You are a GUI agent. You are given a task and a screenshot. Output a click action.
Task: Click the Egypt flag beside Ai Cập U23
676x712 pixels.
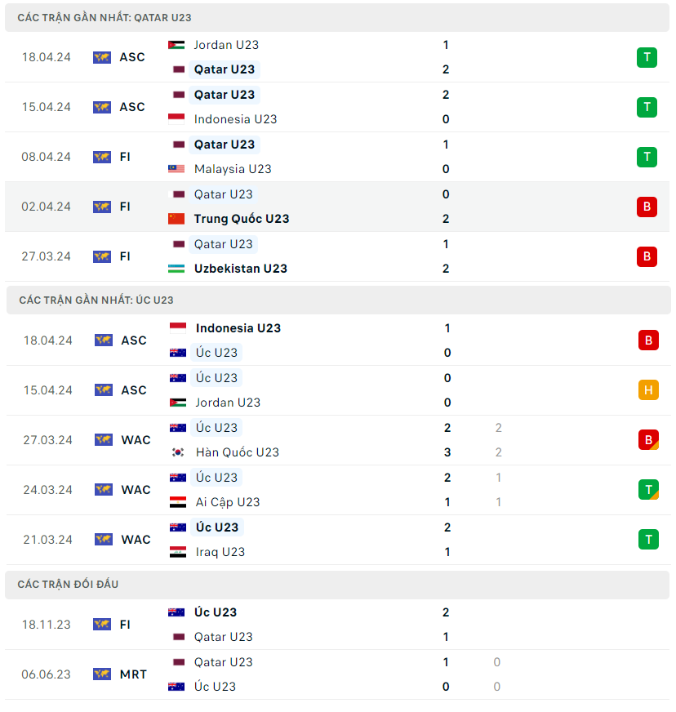click(x=178, y=502)
